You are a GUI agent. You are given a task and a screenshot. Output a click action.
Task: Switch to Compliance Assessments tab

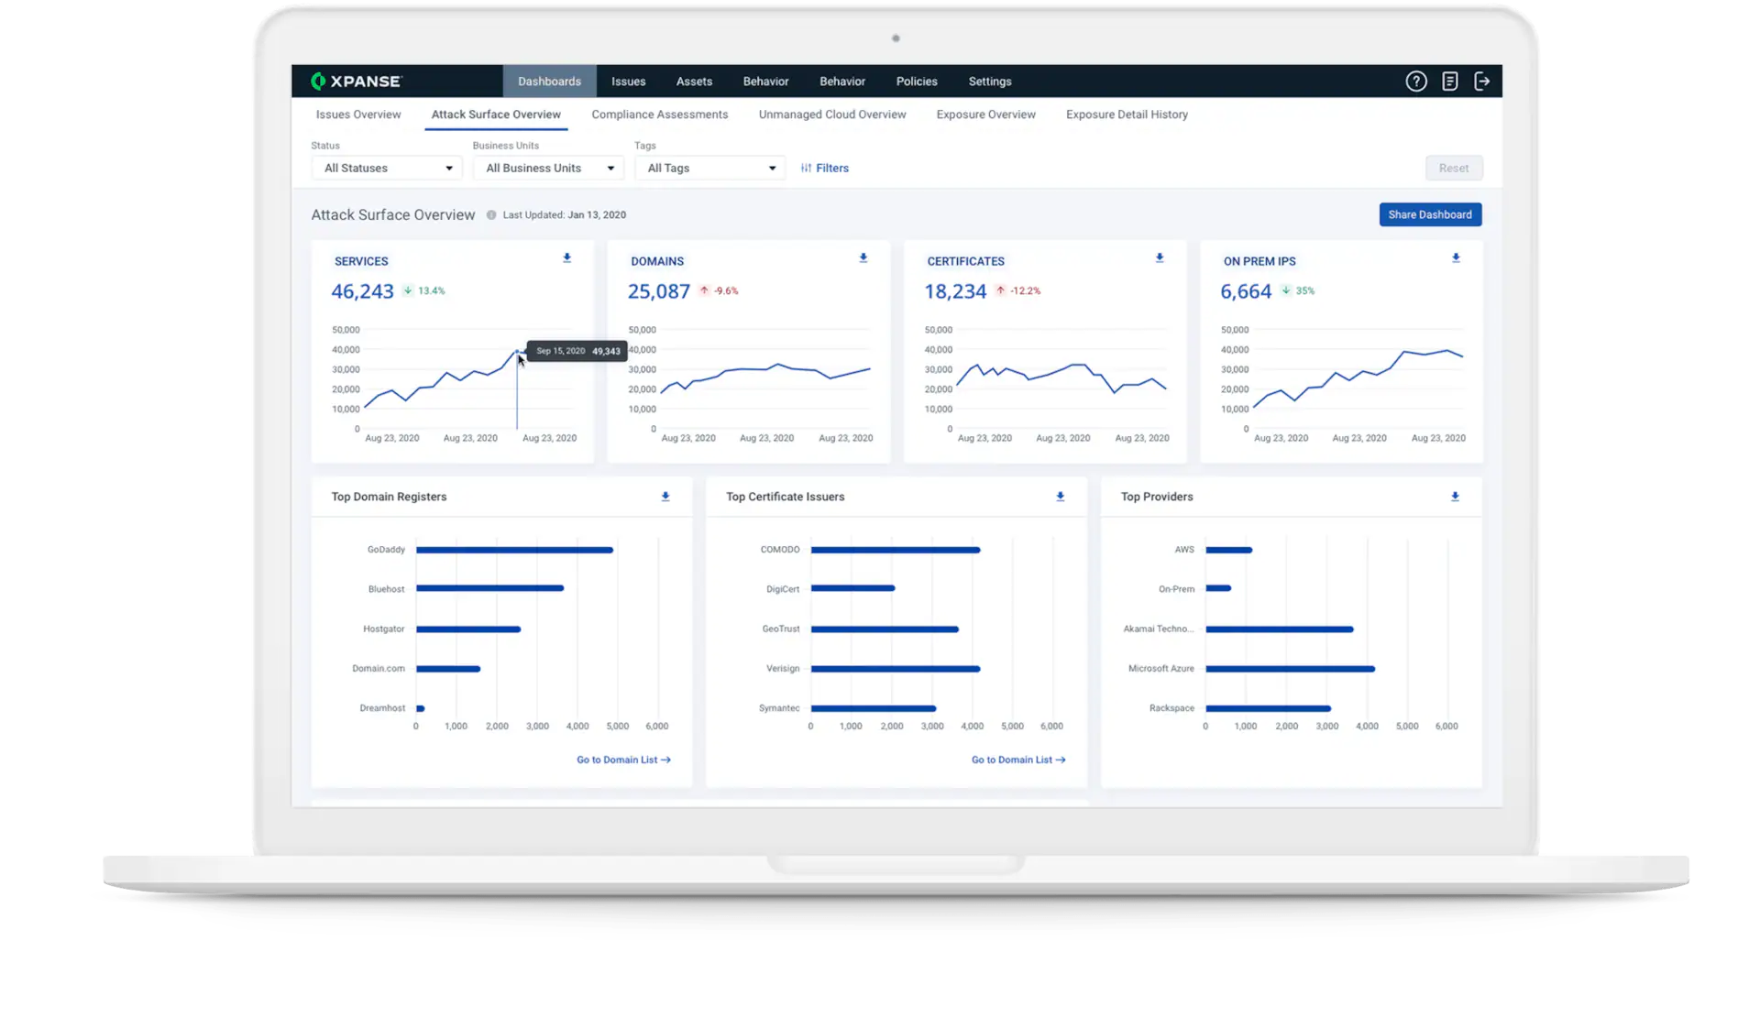coord(659,115)
